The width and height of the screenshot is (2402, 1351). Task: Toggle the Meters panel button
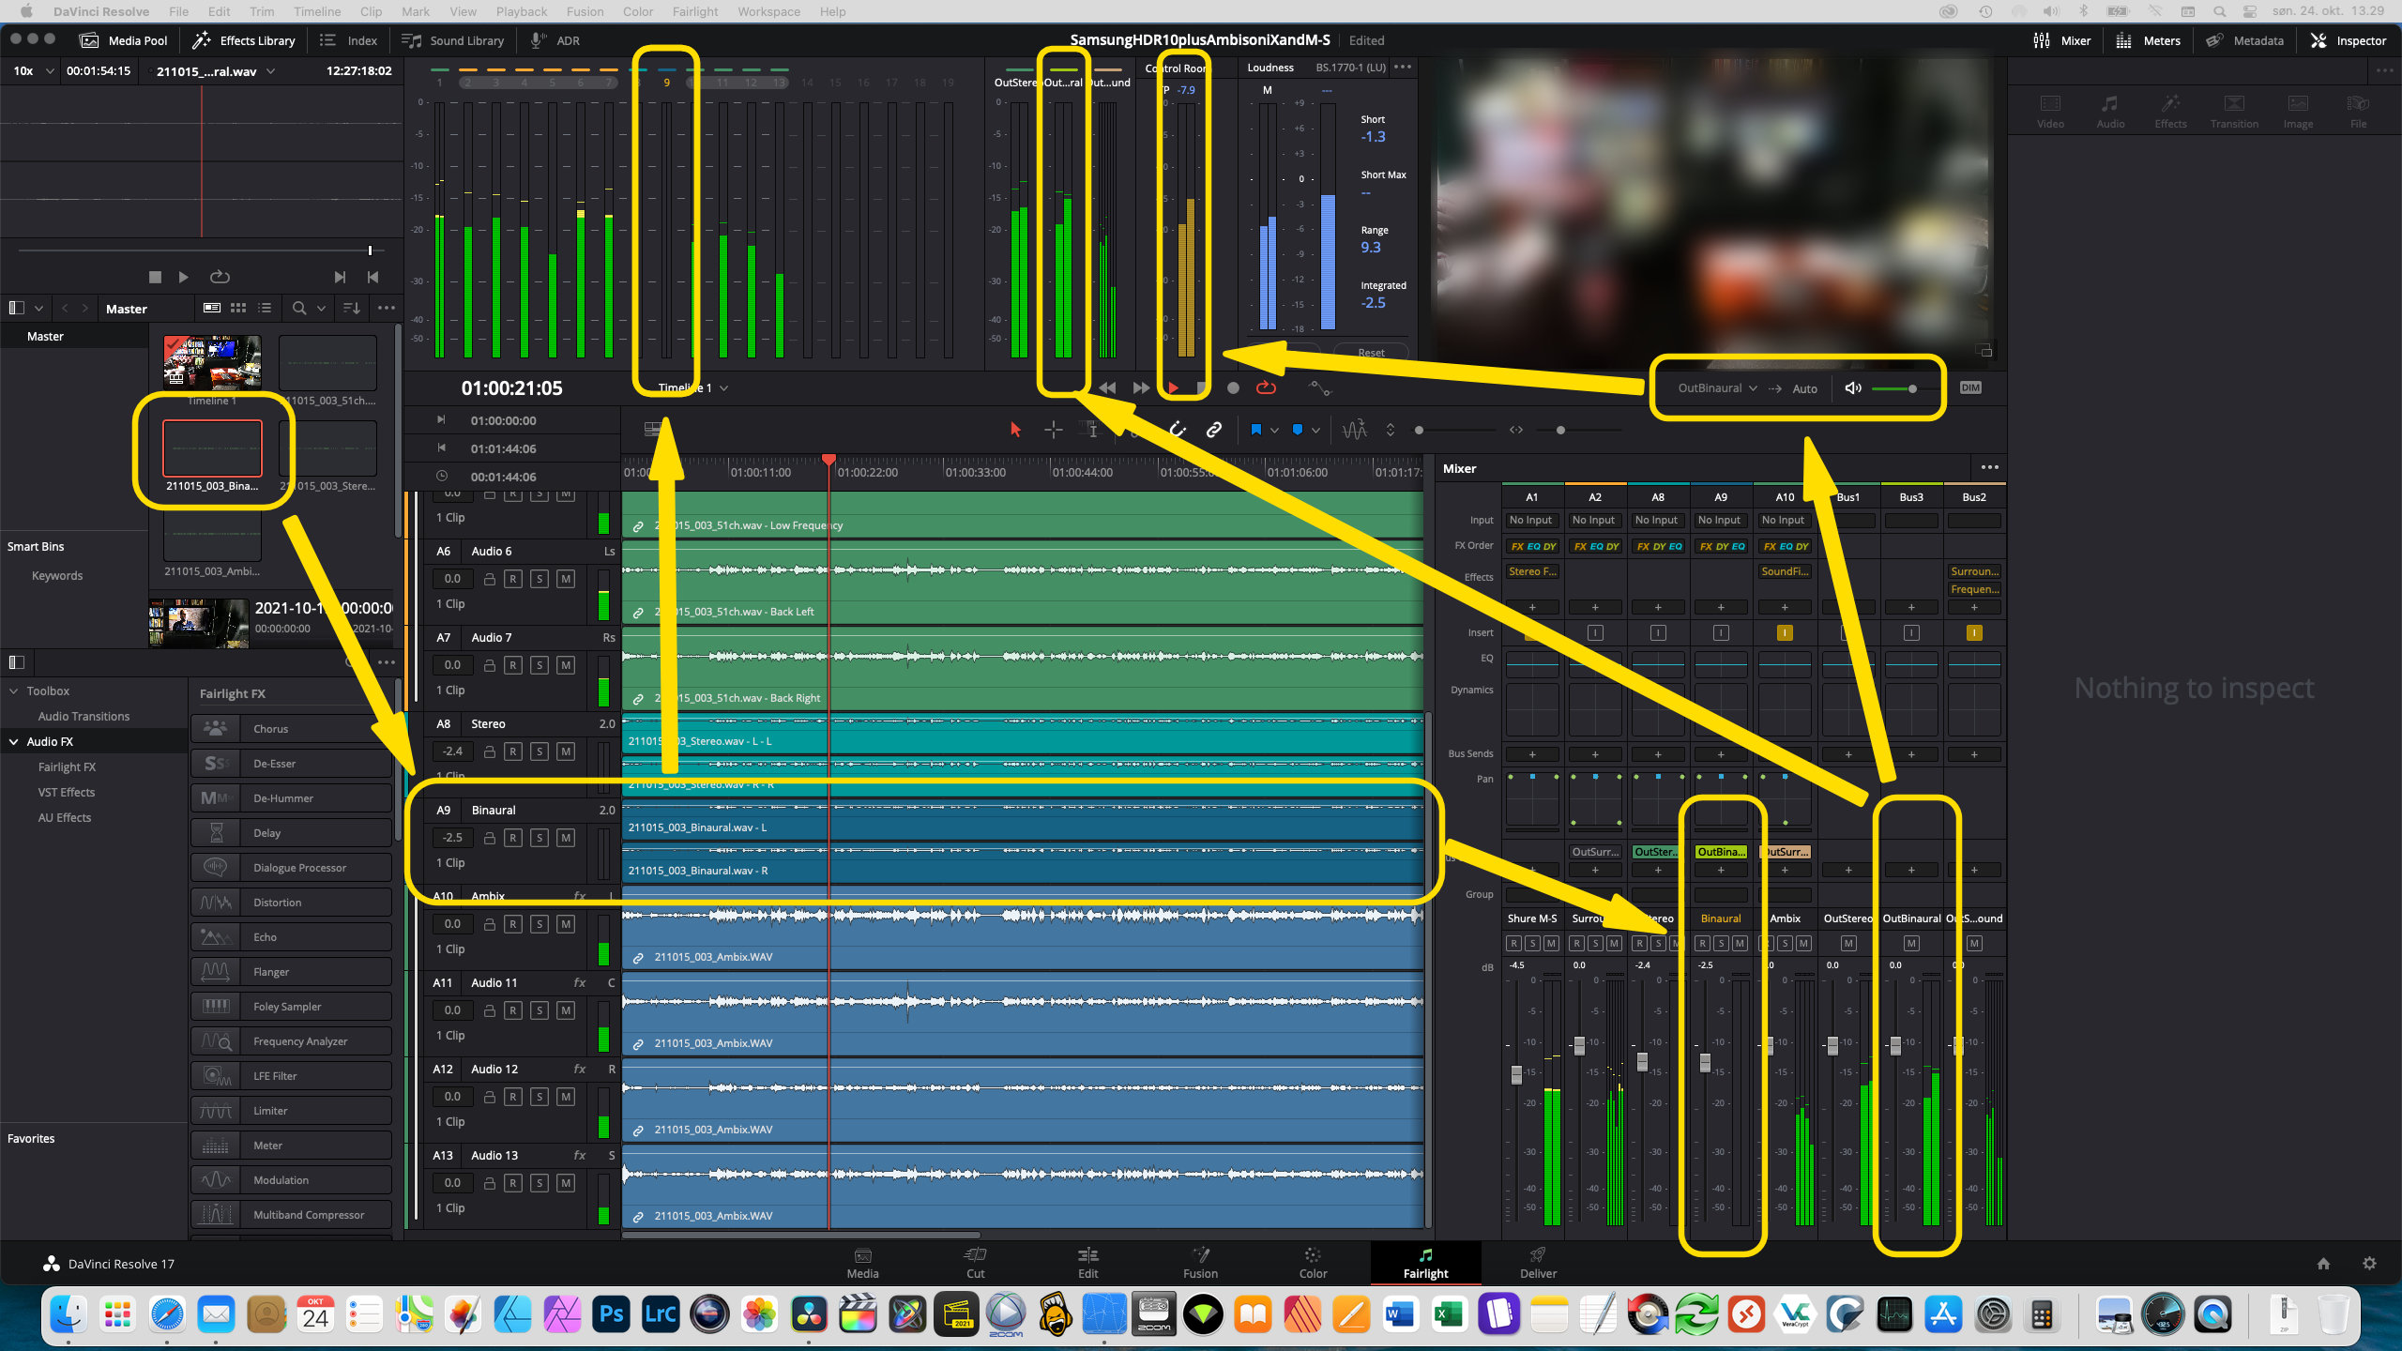[x=2148, y=40]
